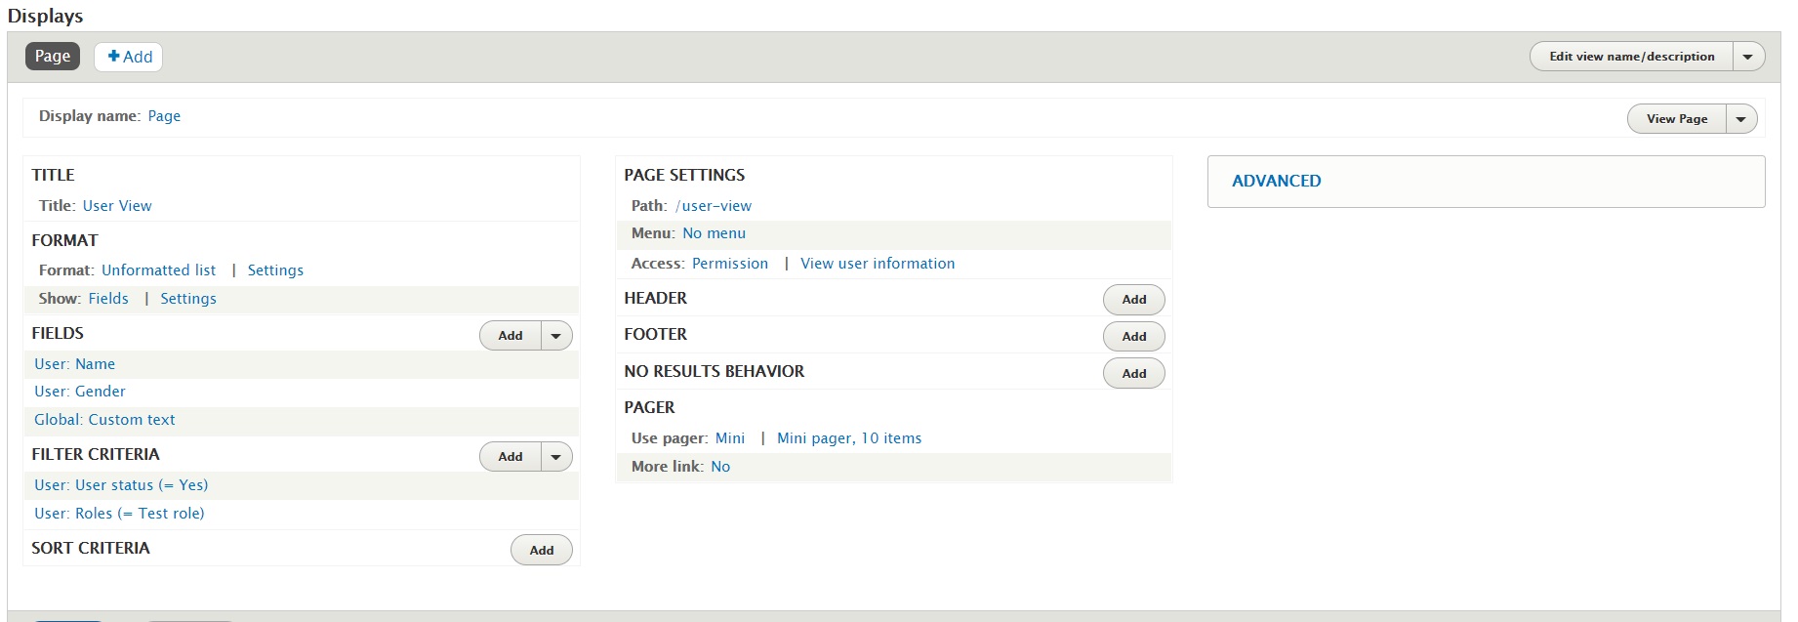This screenshot has height=622, width=1798.
Task: Click the plus Add display button
Action: 129,57
